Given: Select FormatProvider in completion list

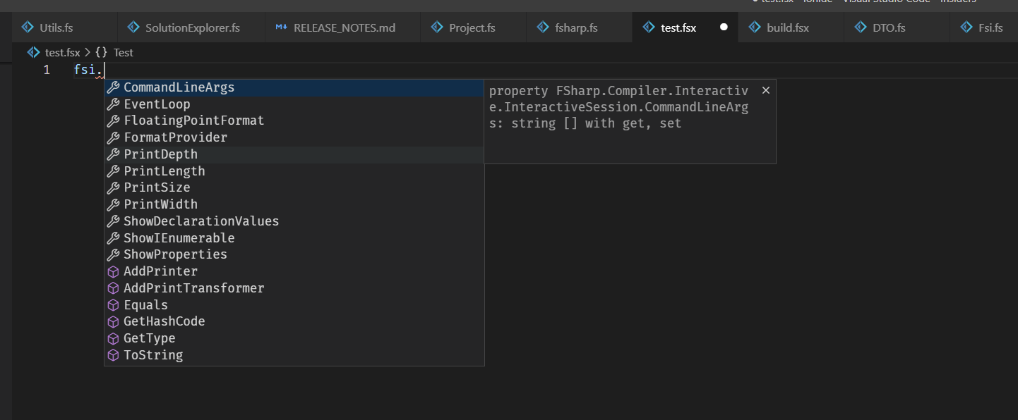Looking at the screenshot, I should 294,137.
